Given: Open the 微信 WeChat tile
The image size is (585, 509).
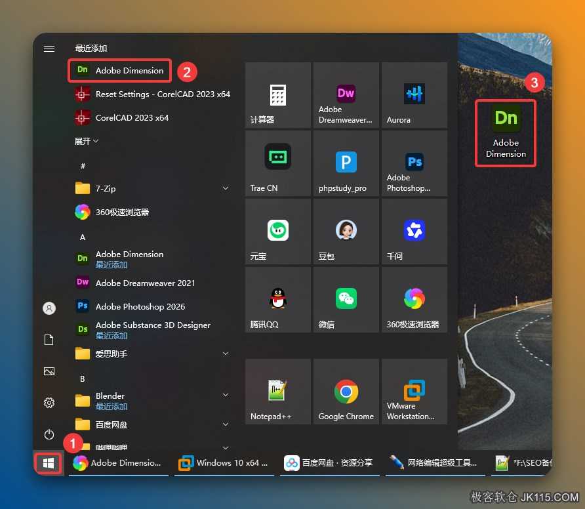Looking at the screenshot, I should [x=346, y=300].
